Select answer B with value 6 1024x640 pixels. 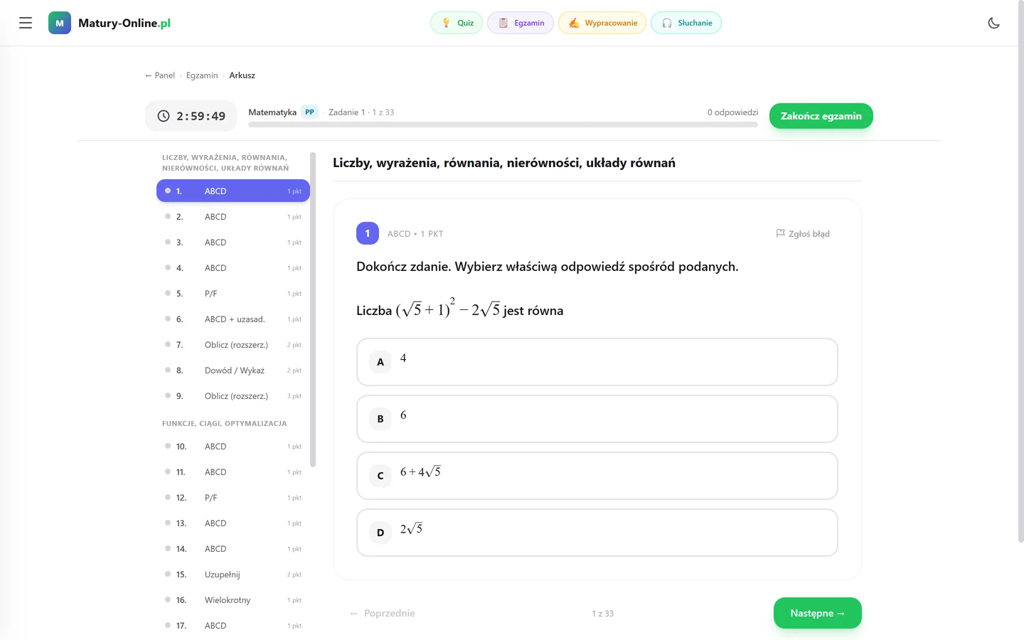[597, 419]
